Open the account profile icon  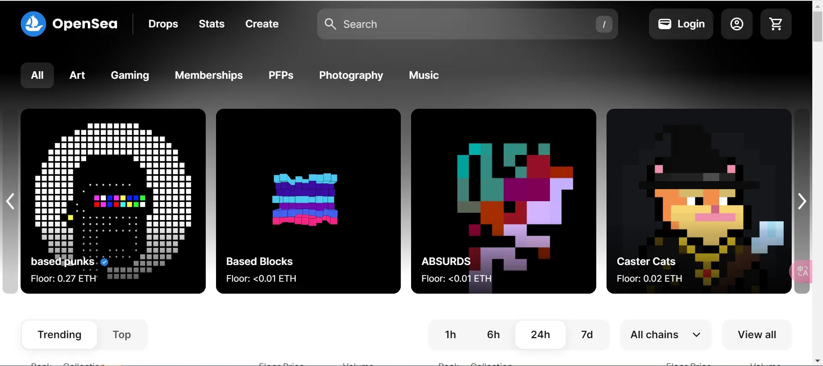(x=736, y=24)
